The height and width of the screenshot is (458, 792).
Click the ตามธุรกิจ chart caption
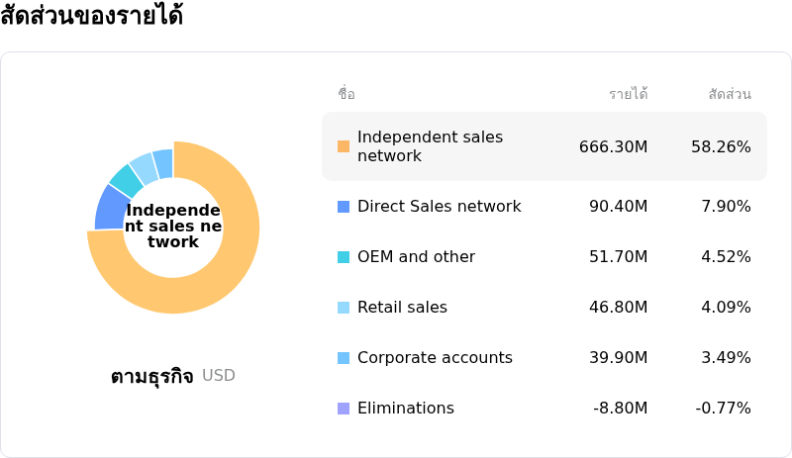coord(151,376)
